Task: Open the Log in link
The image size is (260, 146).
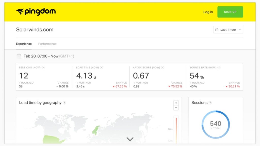Action: pyautogui.click(x=208, y=12)
